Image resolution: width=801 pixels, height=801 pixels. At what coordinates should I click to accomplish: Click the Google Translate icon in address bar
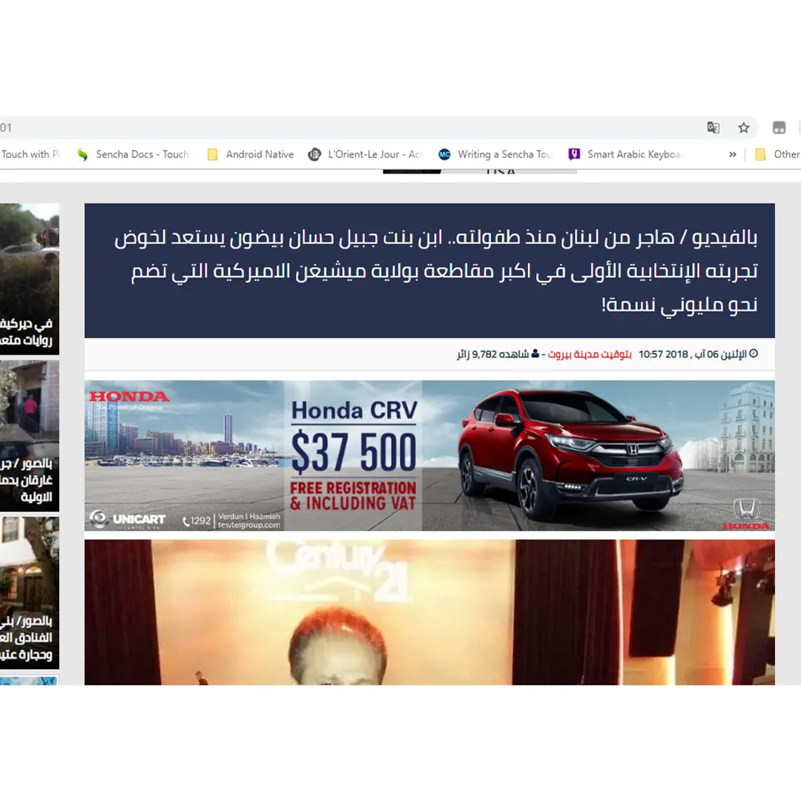tap(713, 128)
